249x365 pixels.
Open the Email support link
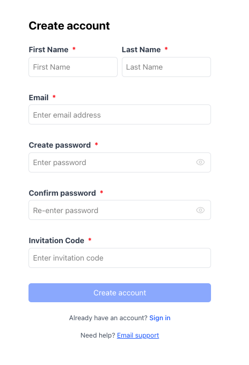[x=138, y=335]
